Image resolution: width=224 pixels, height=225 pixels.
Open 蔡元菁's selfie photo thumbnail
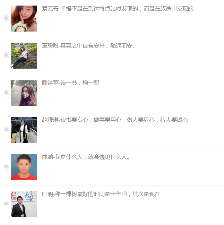click(x=24, y=18)
